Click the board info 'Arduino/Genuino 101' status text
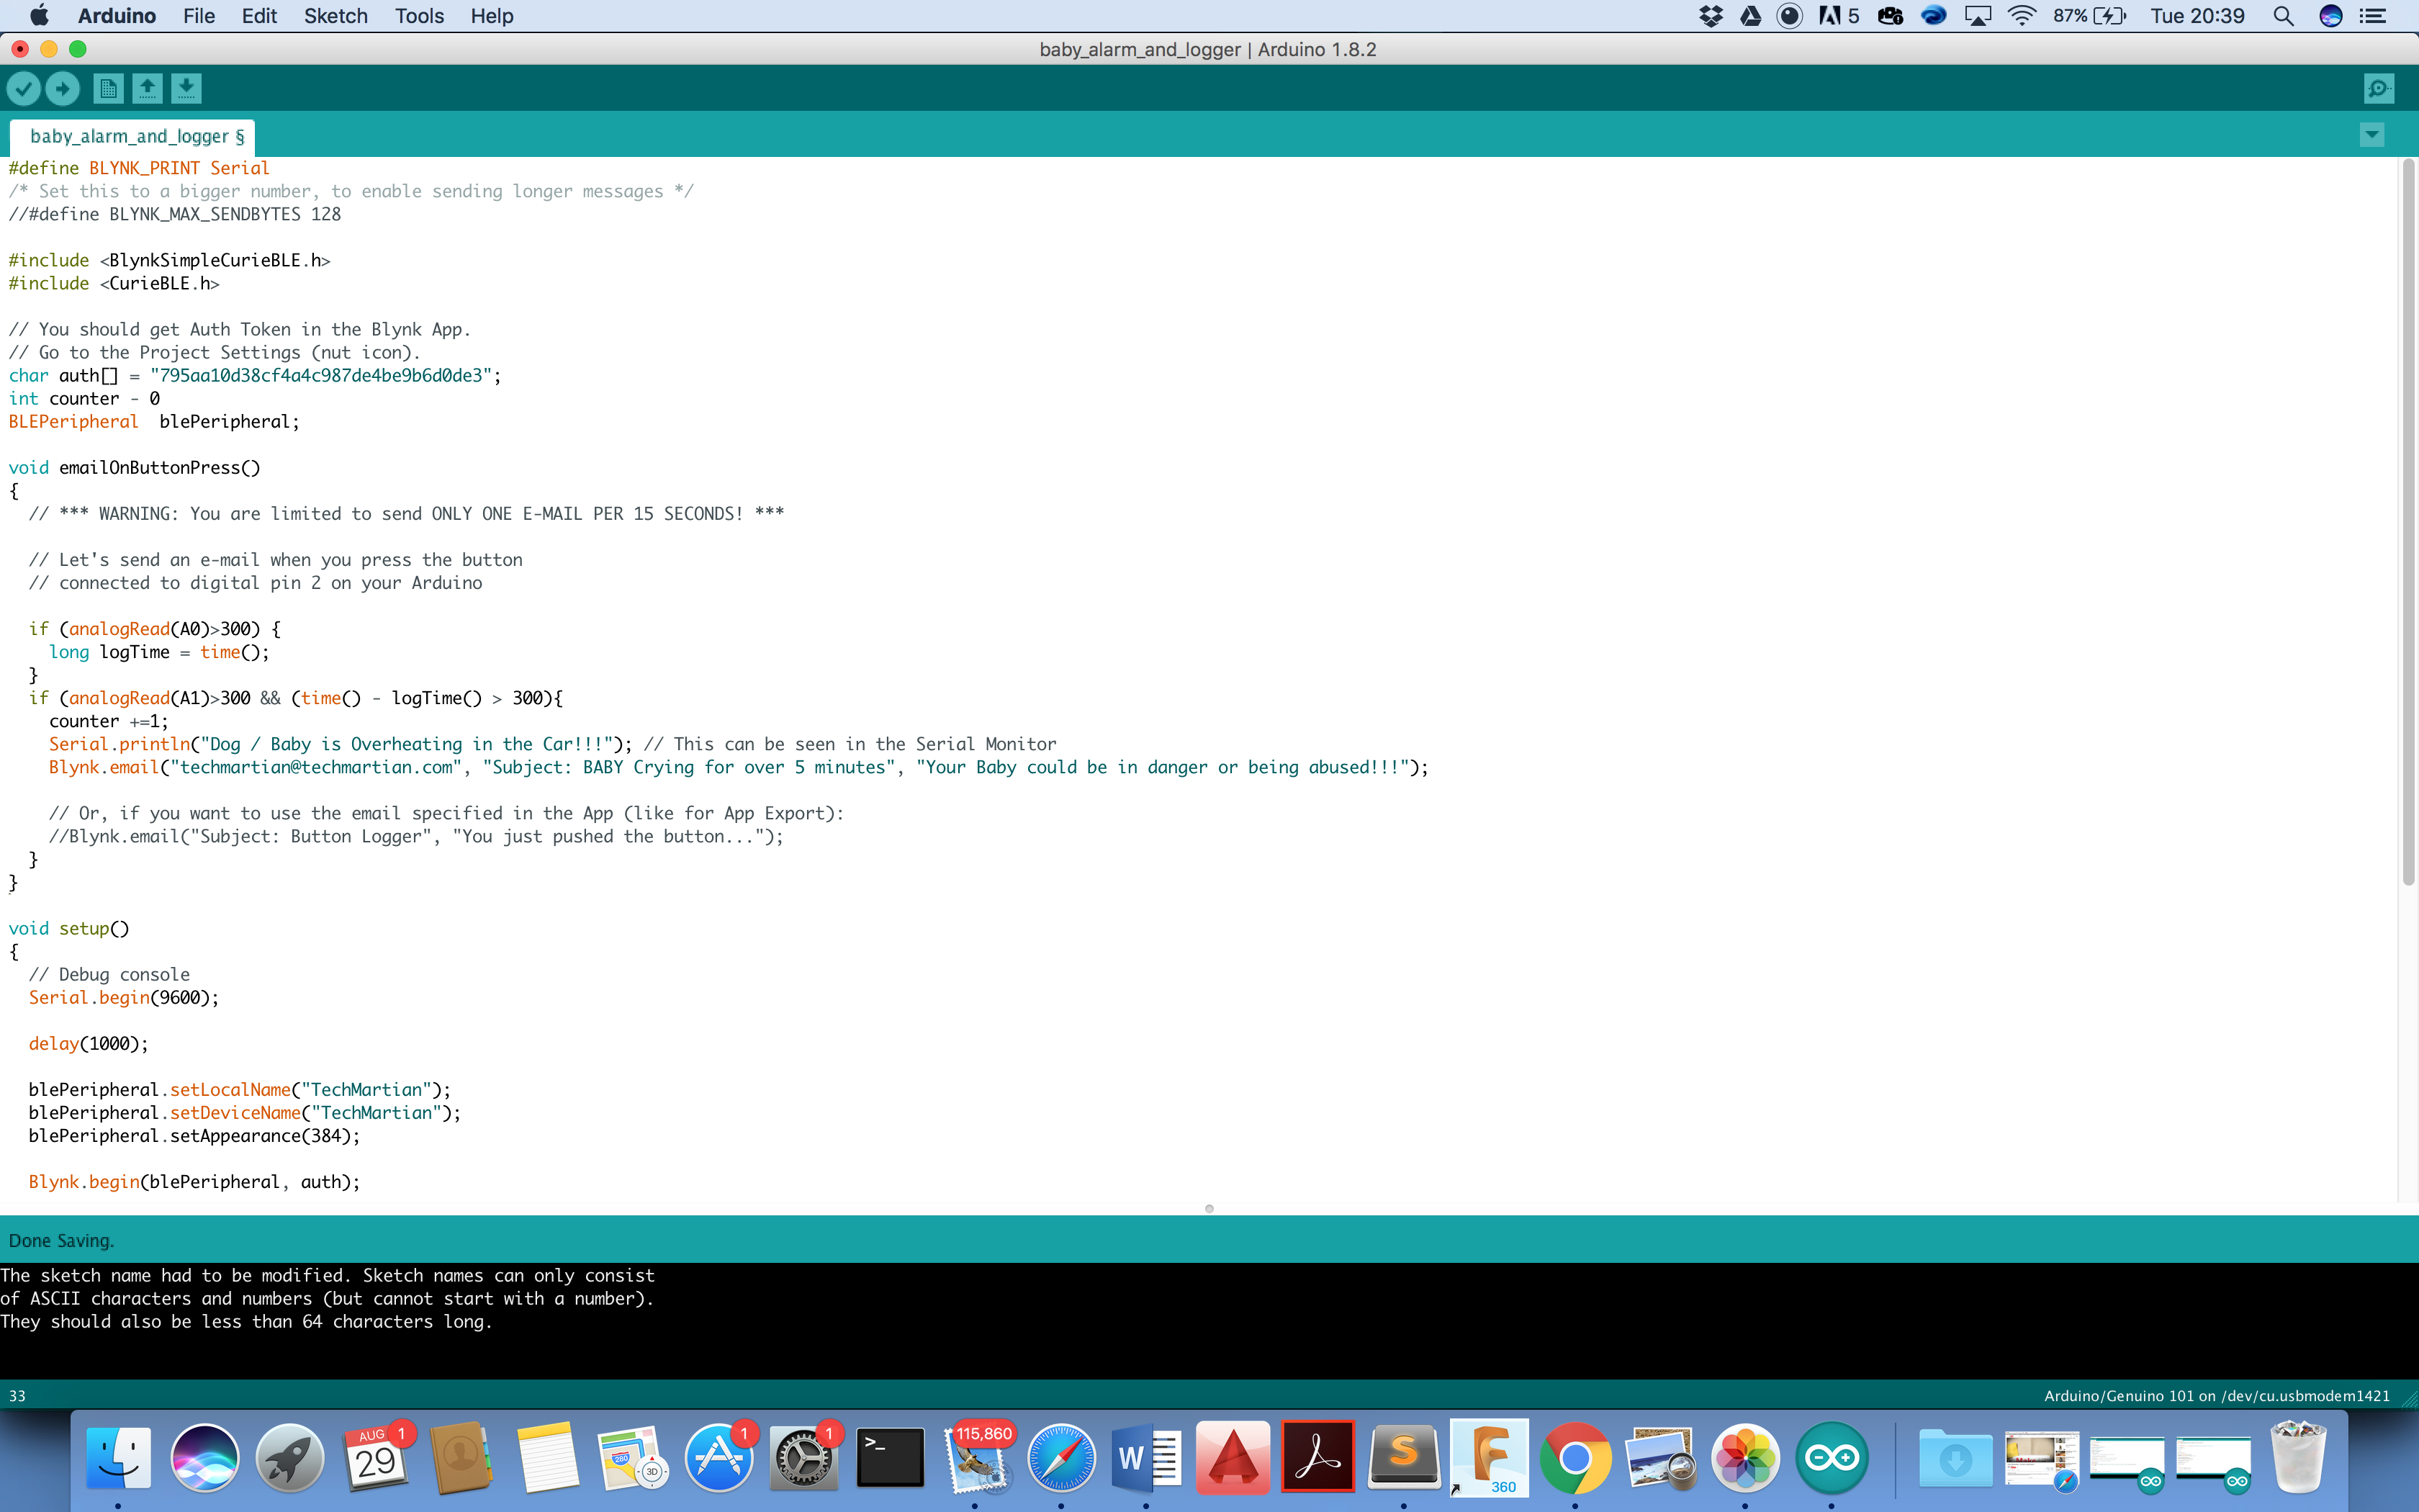Image resolution: width=2419 pixels, height=1512 pixels. [x=2216, y=1396]
